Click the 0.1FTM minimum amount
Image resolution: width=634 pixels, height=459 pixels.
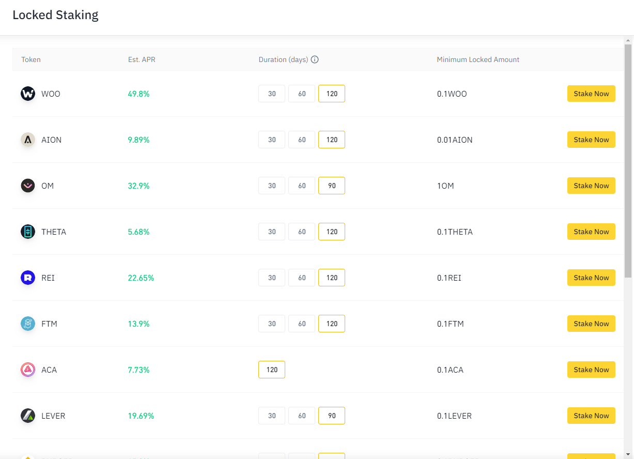[x=451, y=324]
